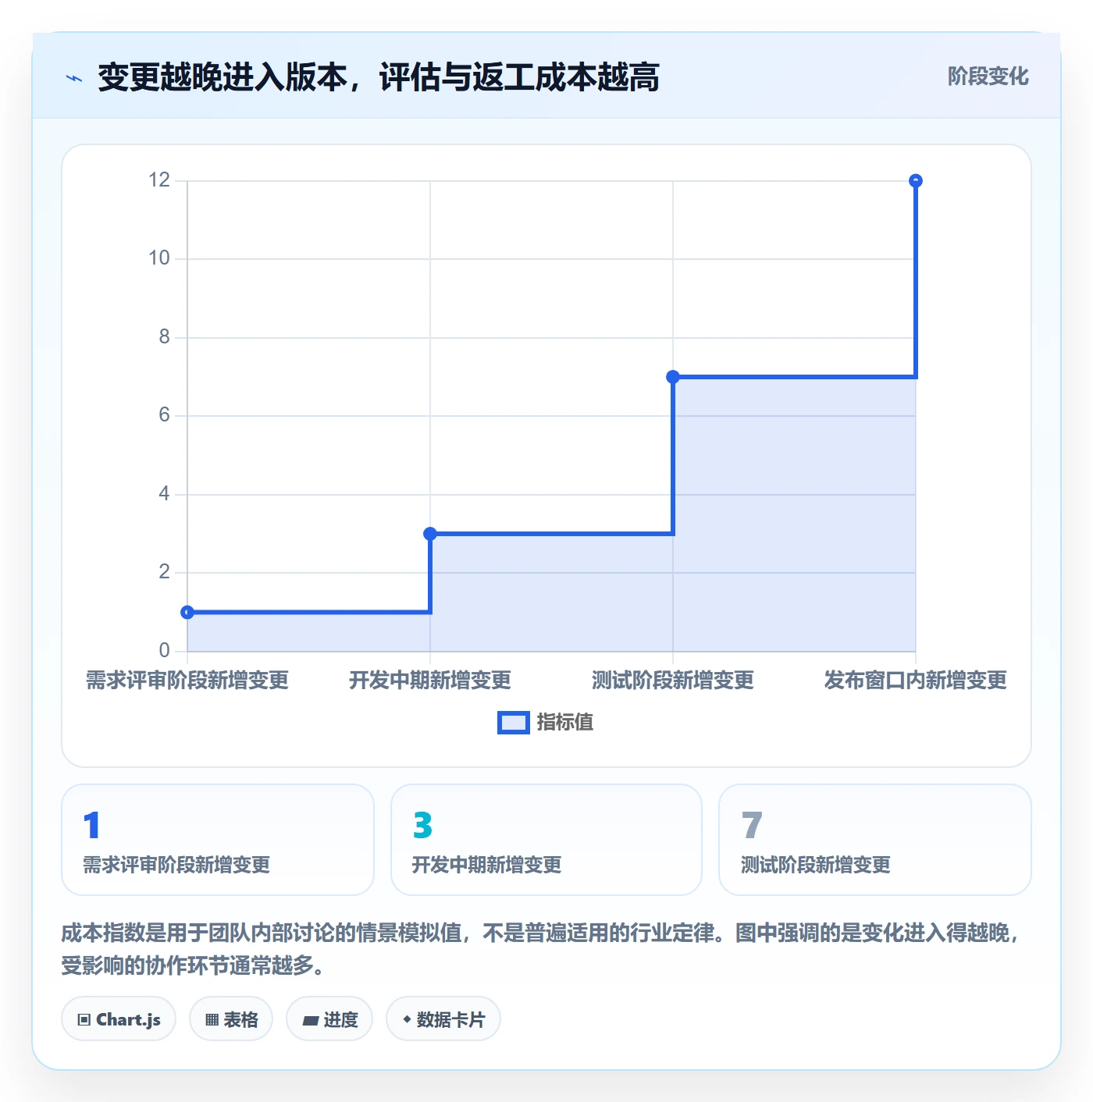Click the description paragraph starting 成本指数
Image resolution: width=1093 pixels, height=1102 pixels.
pyautogui.click(x=542, y=949)
